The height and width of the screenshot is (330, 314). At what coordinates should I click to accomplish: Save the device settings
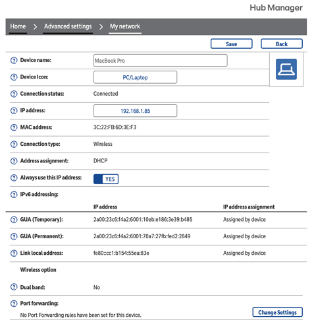[232, 44]
